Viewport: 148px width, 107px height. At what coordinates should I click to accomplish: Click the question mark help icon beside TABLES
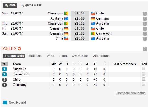point(145,49)
